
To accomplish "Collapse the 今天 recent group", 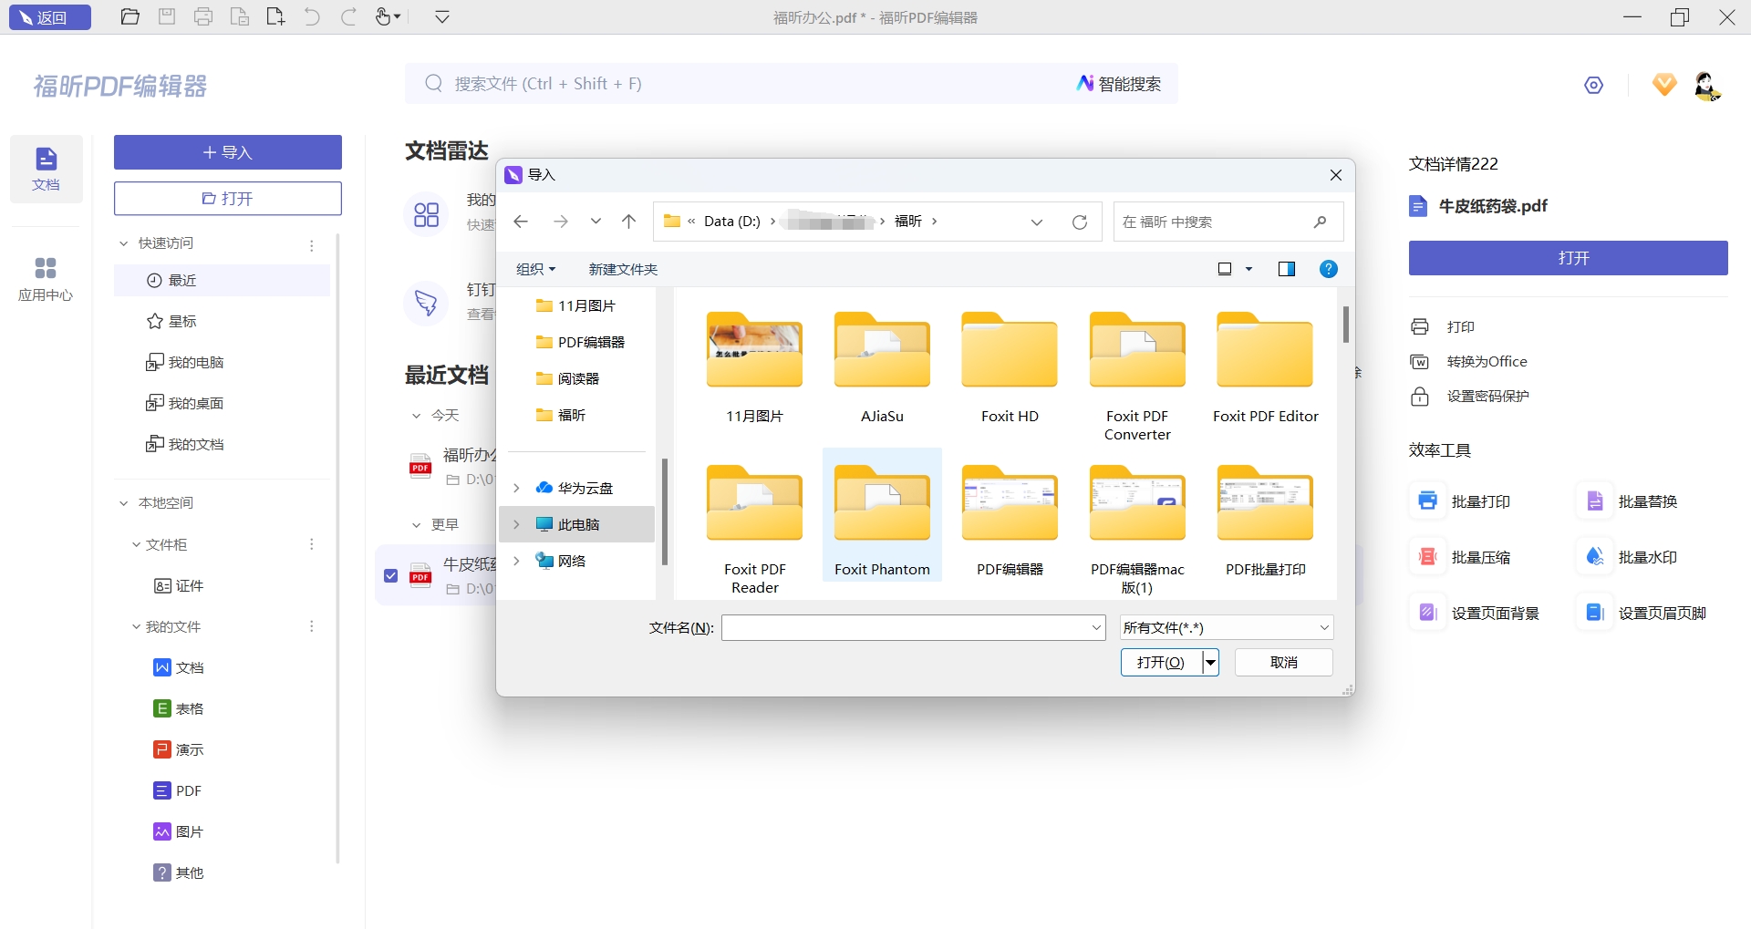I will [417, 416].
